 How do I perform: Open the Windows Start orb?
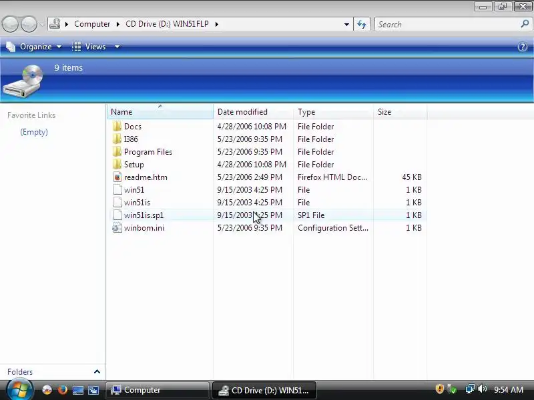pos(19,390)
